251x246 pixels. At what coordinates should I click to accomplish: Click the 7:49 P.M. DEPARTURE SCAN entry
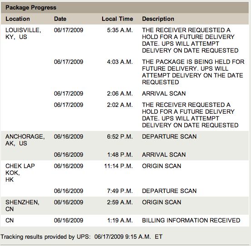pos(169,191)
